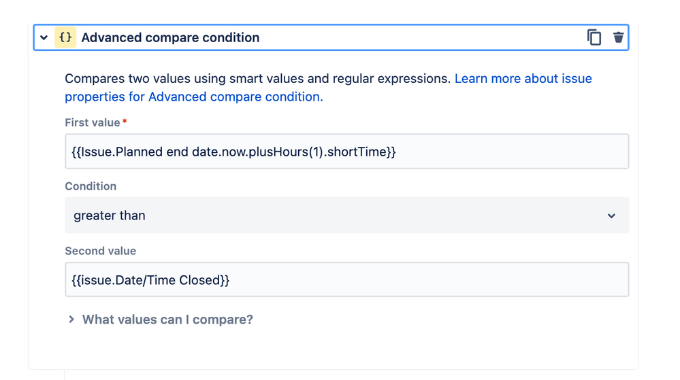
Task: Duplicate the condition with the copy icon
Action: pos(594,37)
